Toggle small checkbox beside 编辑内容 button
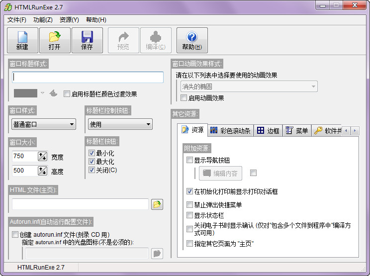The width and height of the screenshot is (370, 276). tap(253, 173)
